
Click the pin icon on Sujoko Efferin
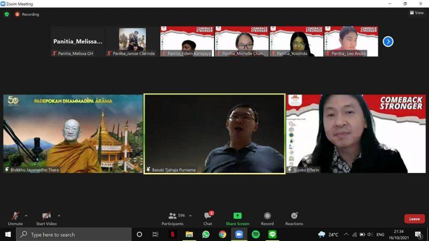(x=290, y=170)
